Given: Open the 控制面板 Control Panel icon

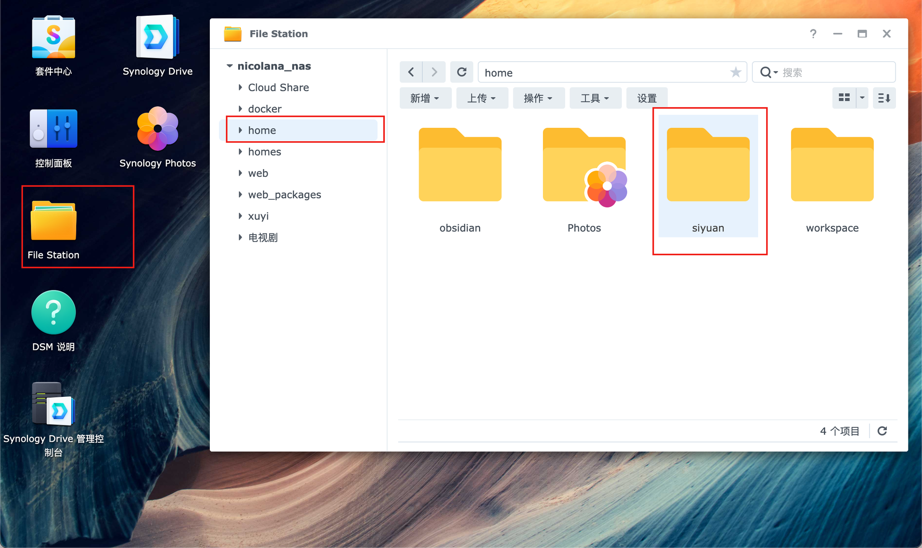Looking at the screenshot, I should point(53,129).
